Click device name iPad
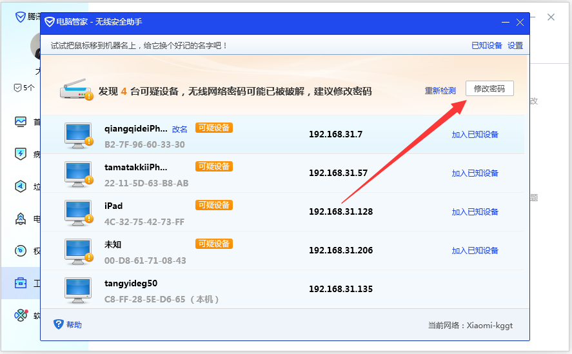Image resolution: width=572 pixels, height=354 pixels. [113, 206]
